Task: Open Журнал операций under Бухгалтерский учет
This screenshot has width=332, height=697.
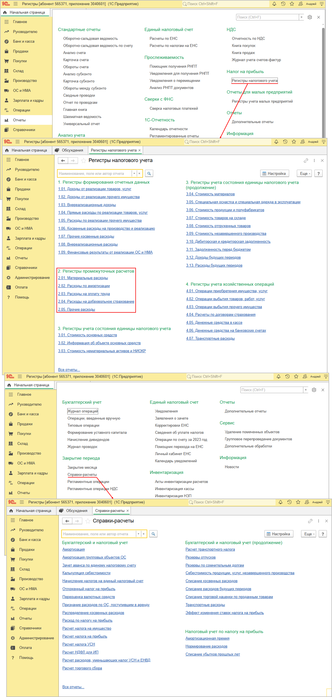Action: [82, 411]
